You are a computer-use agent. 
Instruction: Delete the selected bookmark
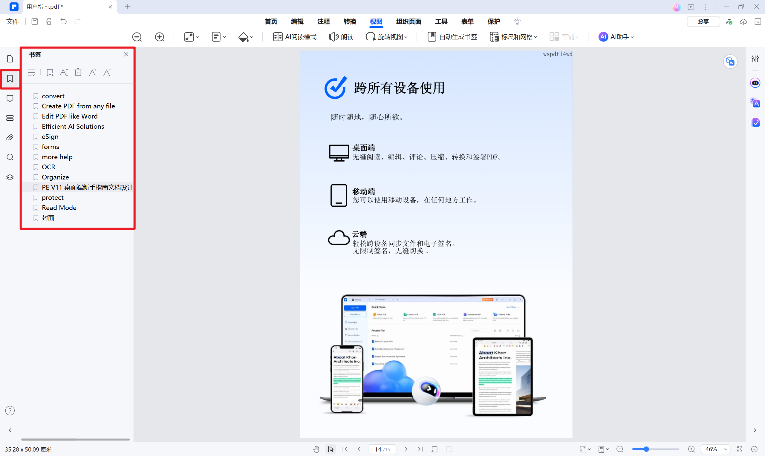pos(78,73)
